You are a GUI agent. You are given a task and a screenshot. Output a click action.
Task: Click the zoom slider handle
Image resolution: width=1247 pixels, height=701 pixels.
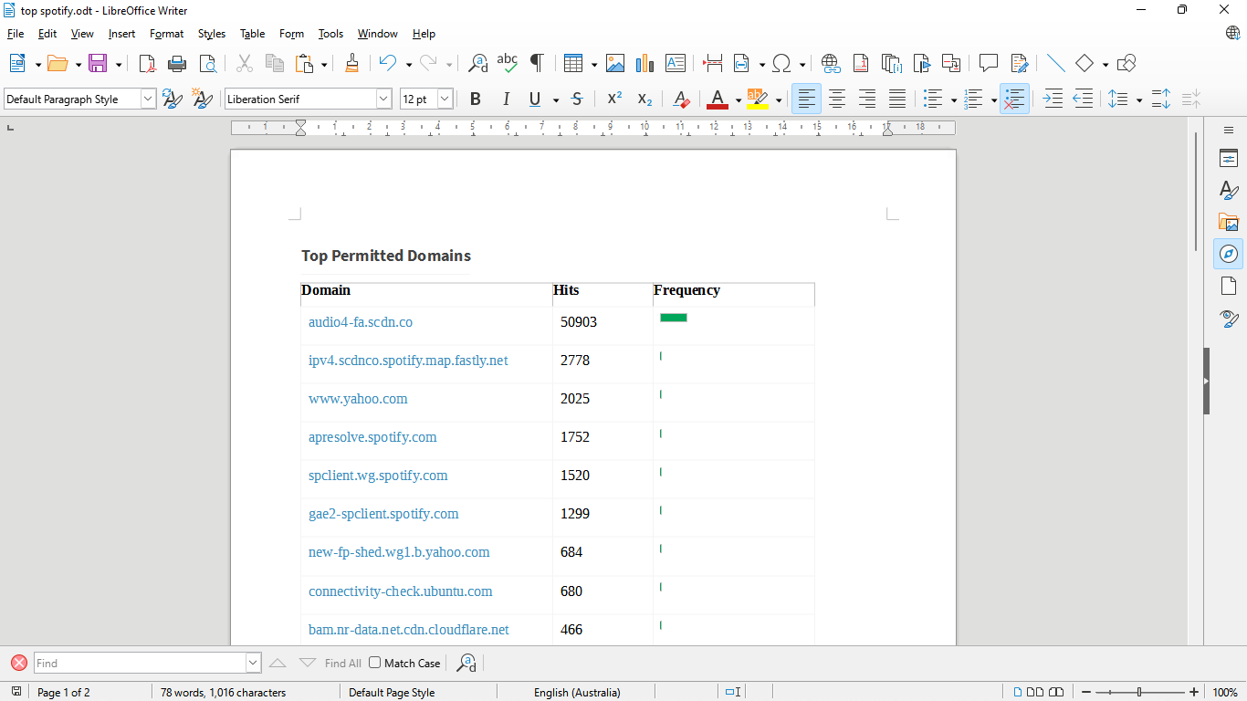click(1139, 692)
